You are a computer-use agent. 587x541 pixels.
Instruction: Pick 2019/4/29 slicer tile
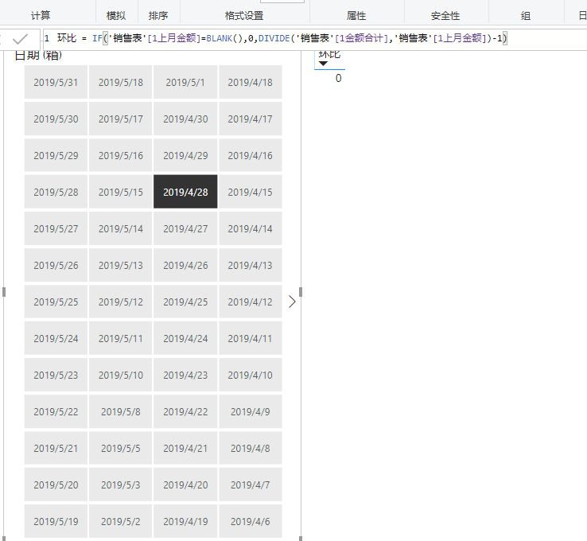pyautogui.click(x=185, y=155)
